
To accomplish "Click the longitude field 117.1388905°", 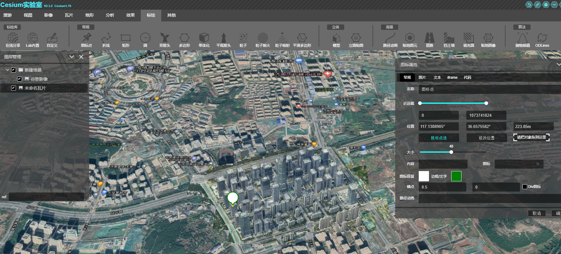I will (439, 126).
